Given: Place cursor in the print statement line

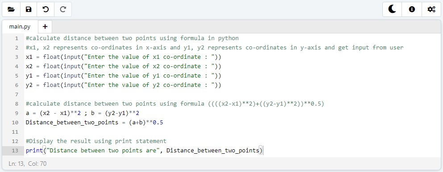Looking at the screenshot, I should pyautogui.click(x=144, y=151).
